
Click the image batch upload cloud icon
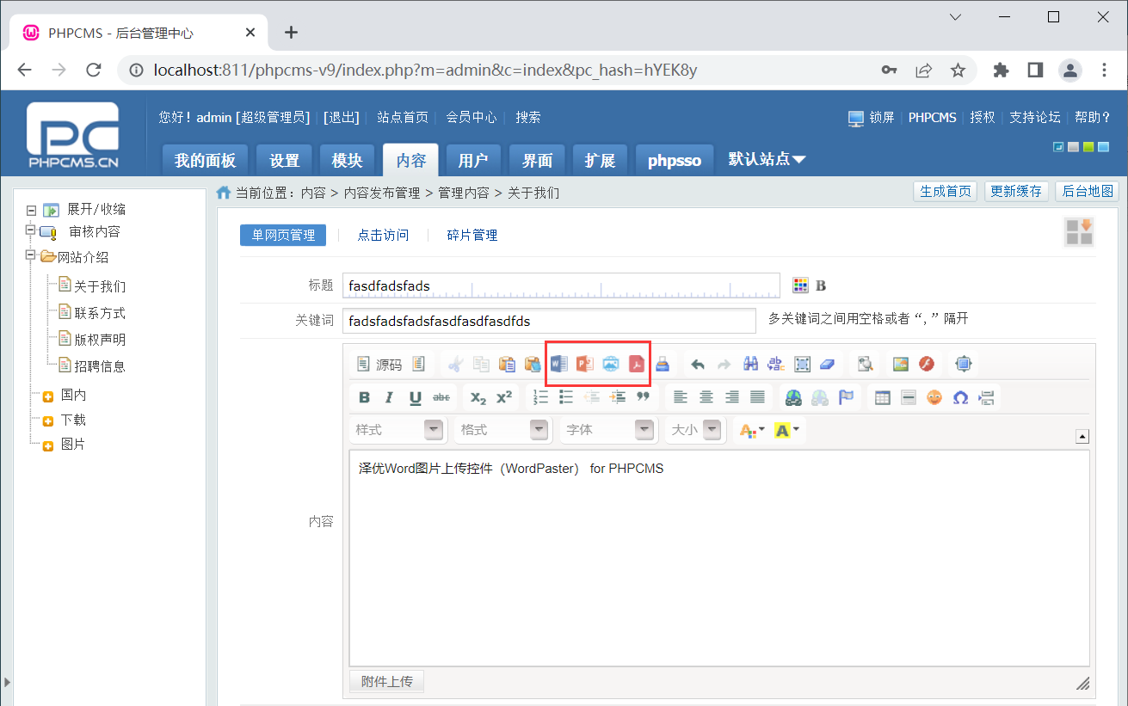[x=610, y=363]
